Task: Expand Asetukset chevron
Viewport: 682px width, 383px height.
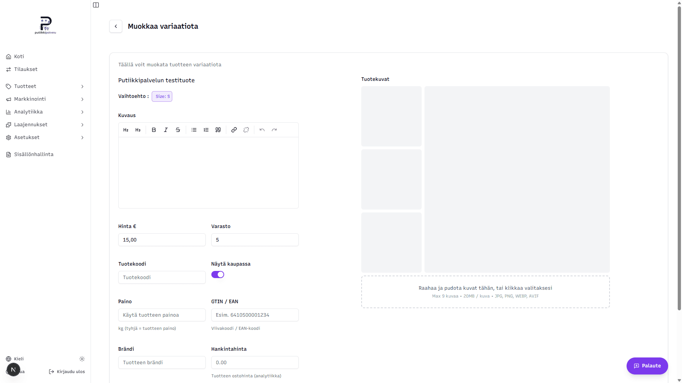Action: 82,138
